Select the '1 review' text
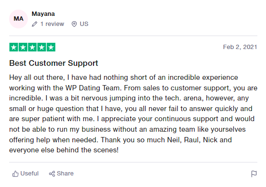Screen dimensions: 266x187 (x=52, y=24)
